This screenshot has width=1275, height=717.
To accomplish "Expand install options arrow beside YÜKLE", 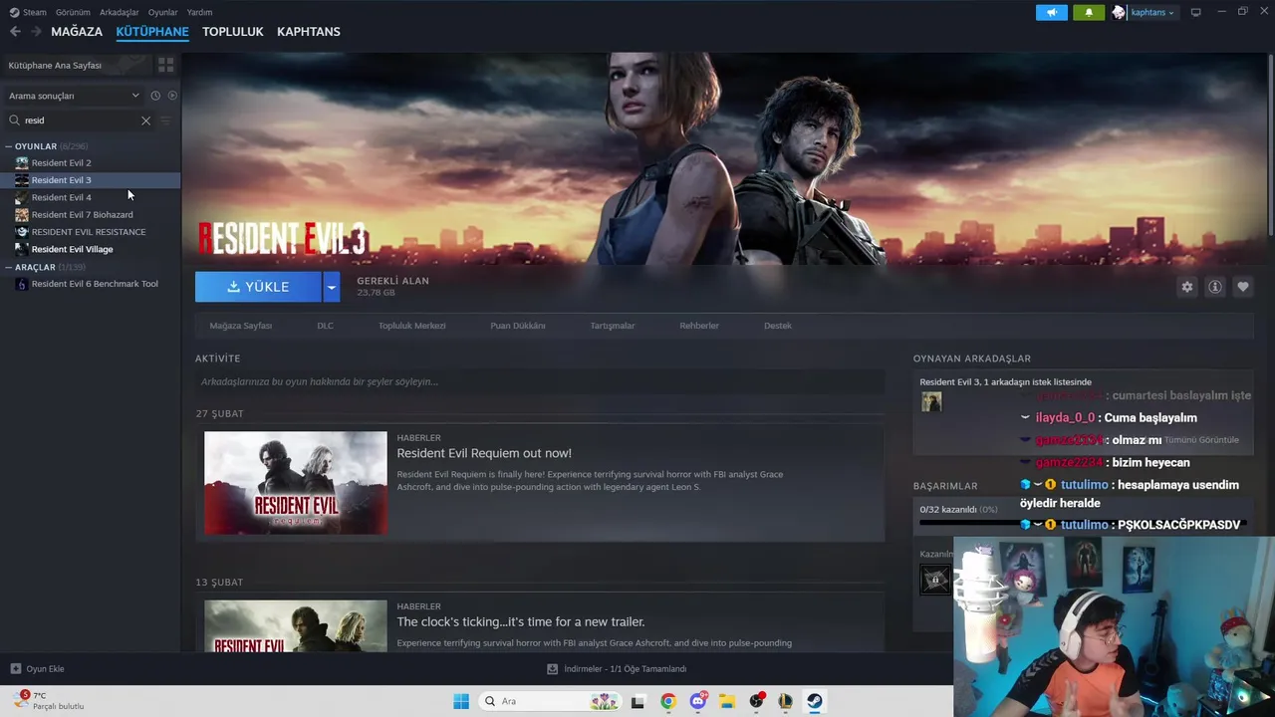I will (x=331, y=287).
